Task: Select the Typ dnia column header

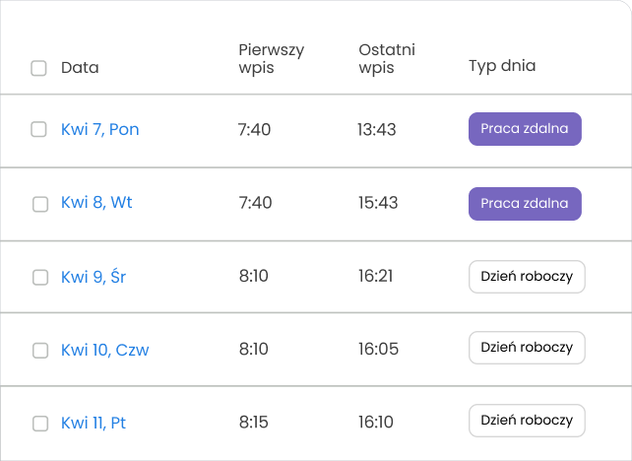Action: [x=502, y=66]
